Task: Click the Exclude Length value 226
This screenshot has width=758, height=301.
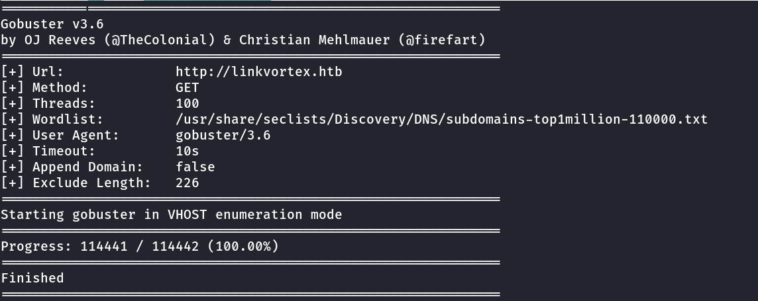Action: [x=188, y=183]
